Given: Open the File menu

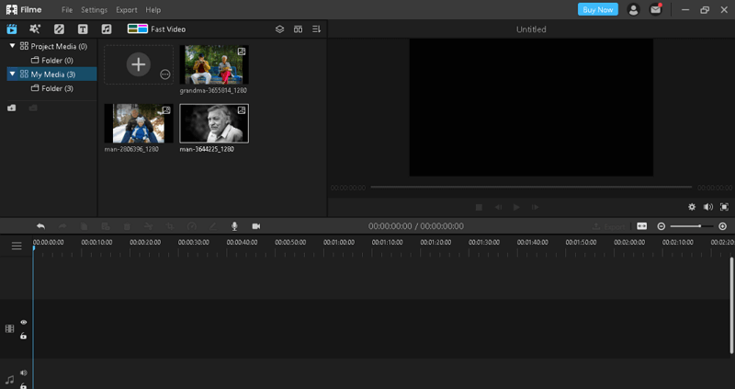Looking at the screenshot, I should point(67,9).
